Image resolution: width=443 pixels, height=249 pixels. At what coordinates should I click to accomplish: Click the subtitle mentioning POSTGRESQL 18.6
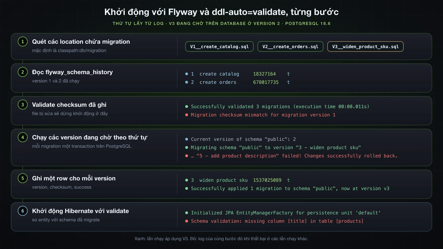click(x=221, y=24)
